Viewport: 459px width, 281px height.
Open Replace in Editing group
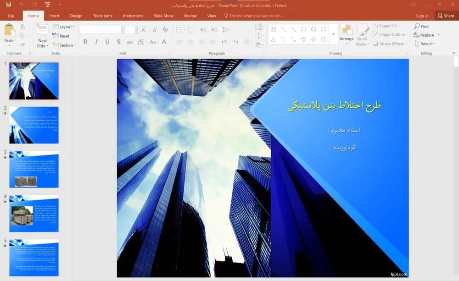[426, 35]
